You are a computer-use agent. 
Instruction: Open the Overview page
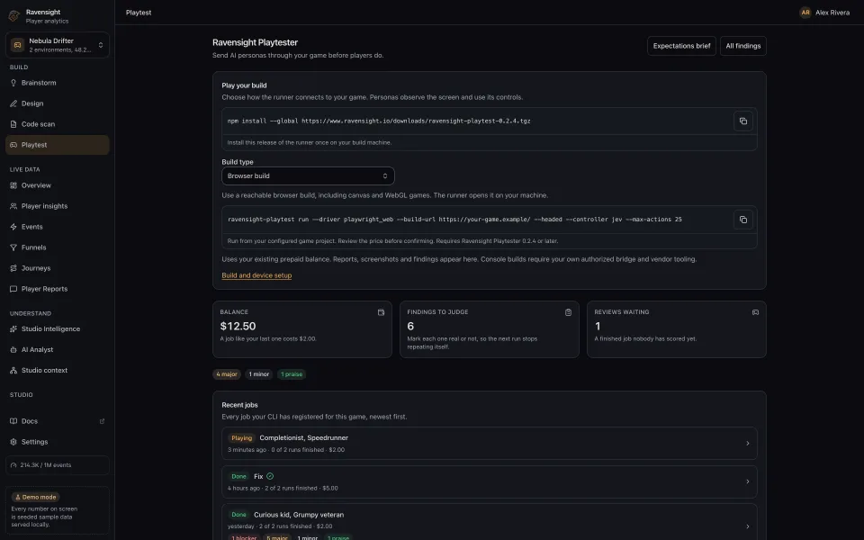58,185
